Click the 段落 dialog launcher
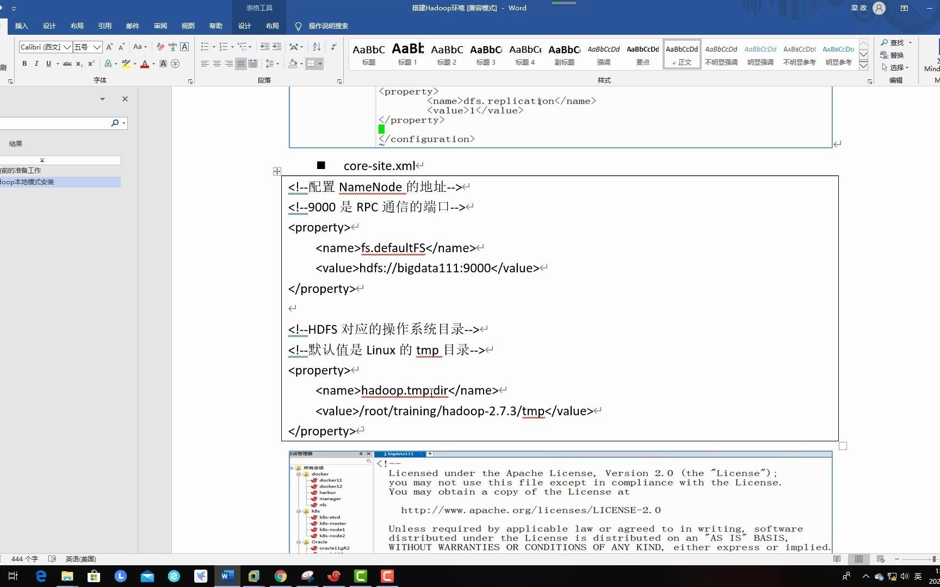Screen dimensions: 940x587 (x=338, y=80)
